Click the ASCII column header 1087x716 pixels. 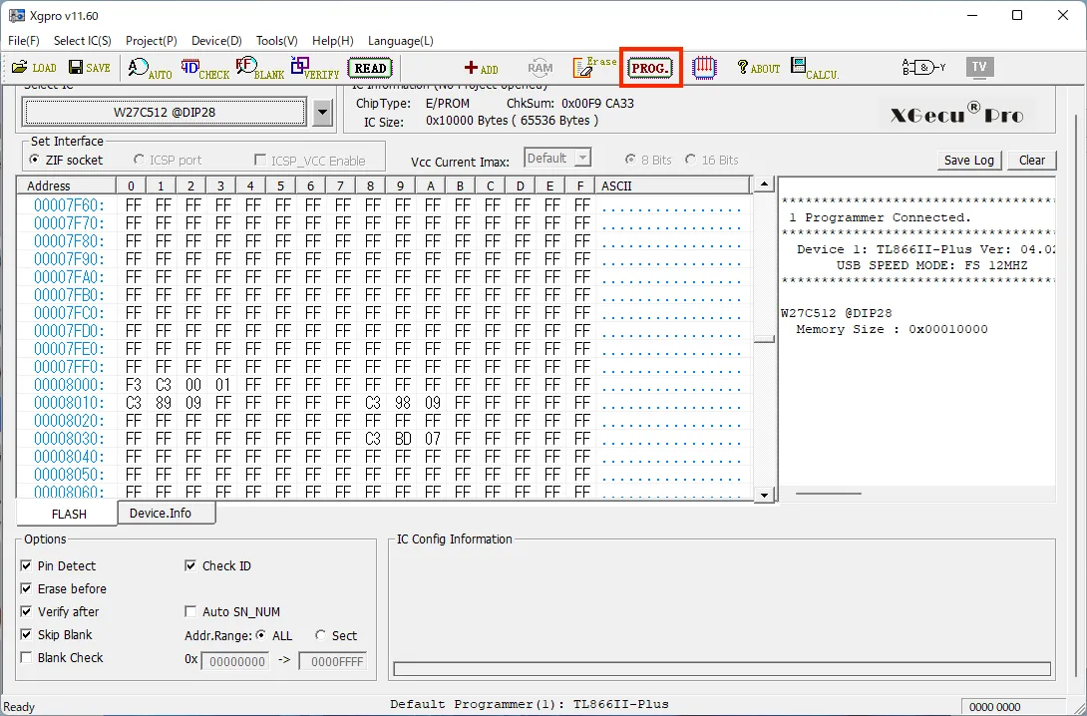coord(674,185)
